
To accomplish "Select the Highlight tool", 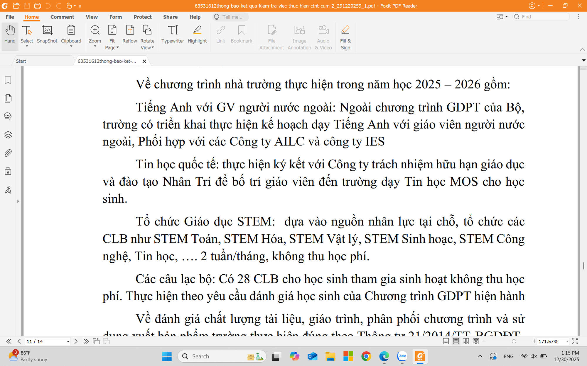I will point(197,35).
